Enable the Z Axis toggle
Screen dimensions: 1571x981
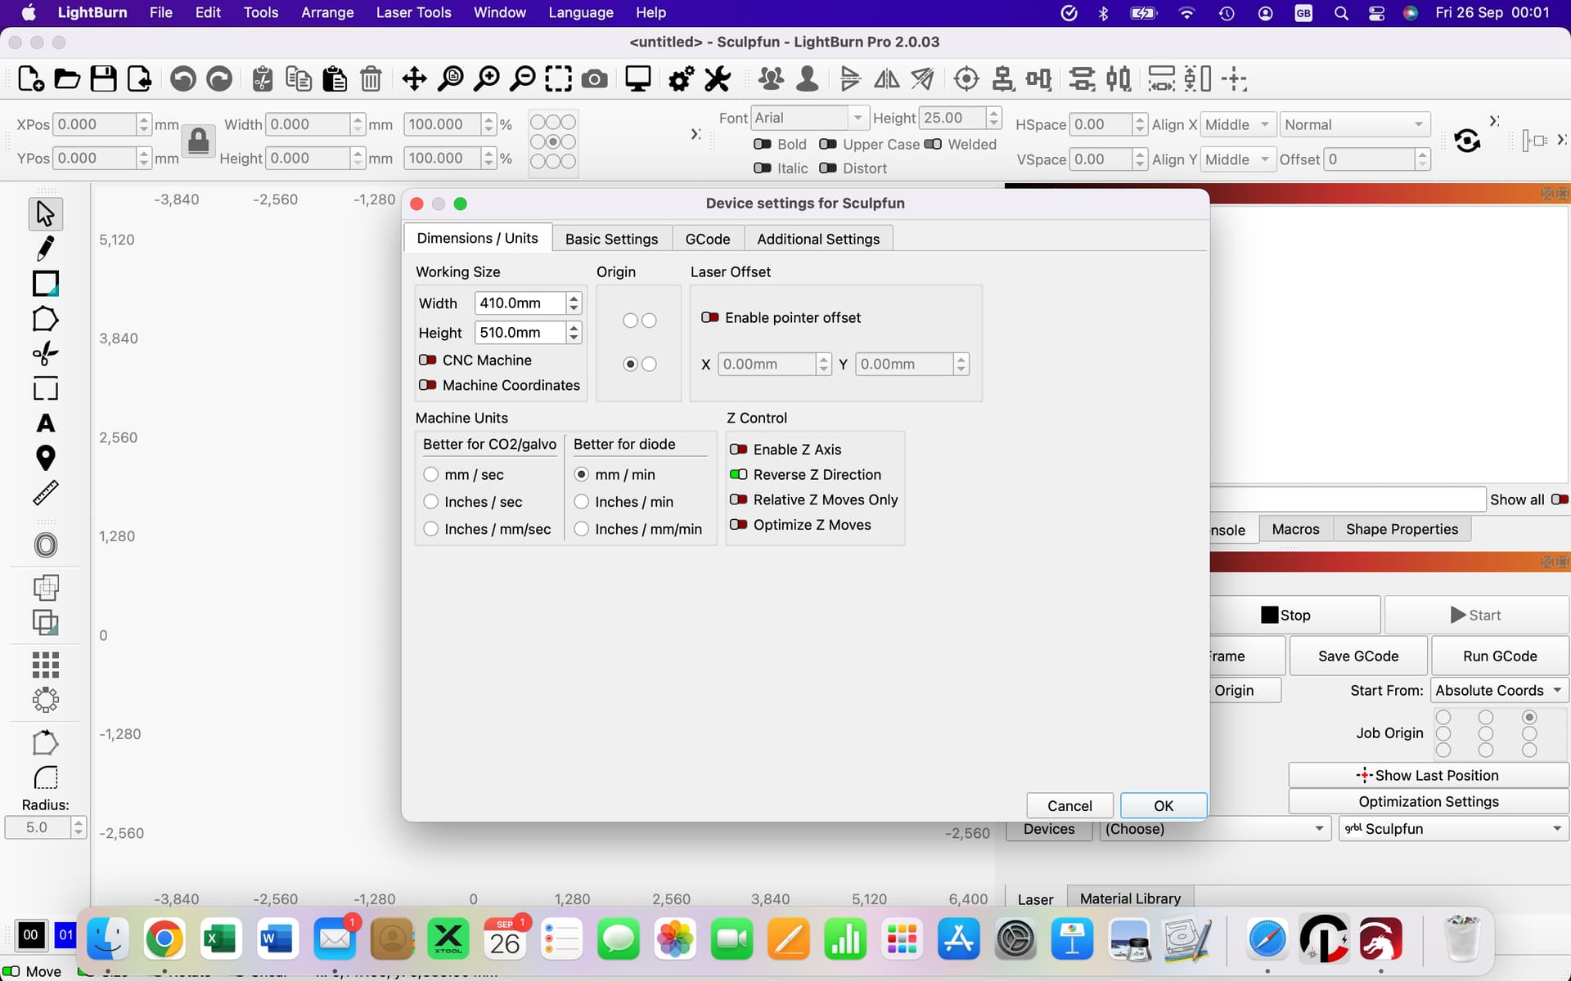[x=738, y=449]
